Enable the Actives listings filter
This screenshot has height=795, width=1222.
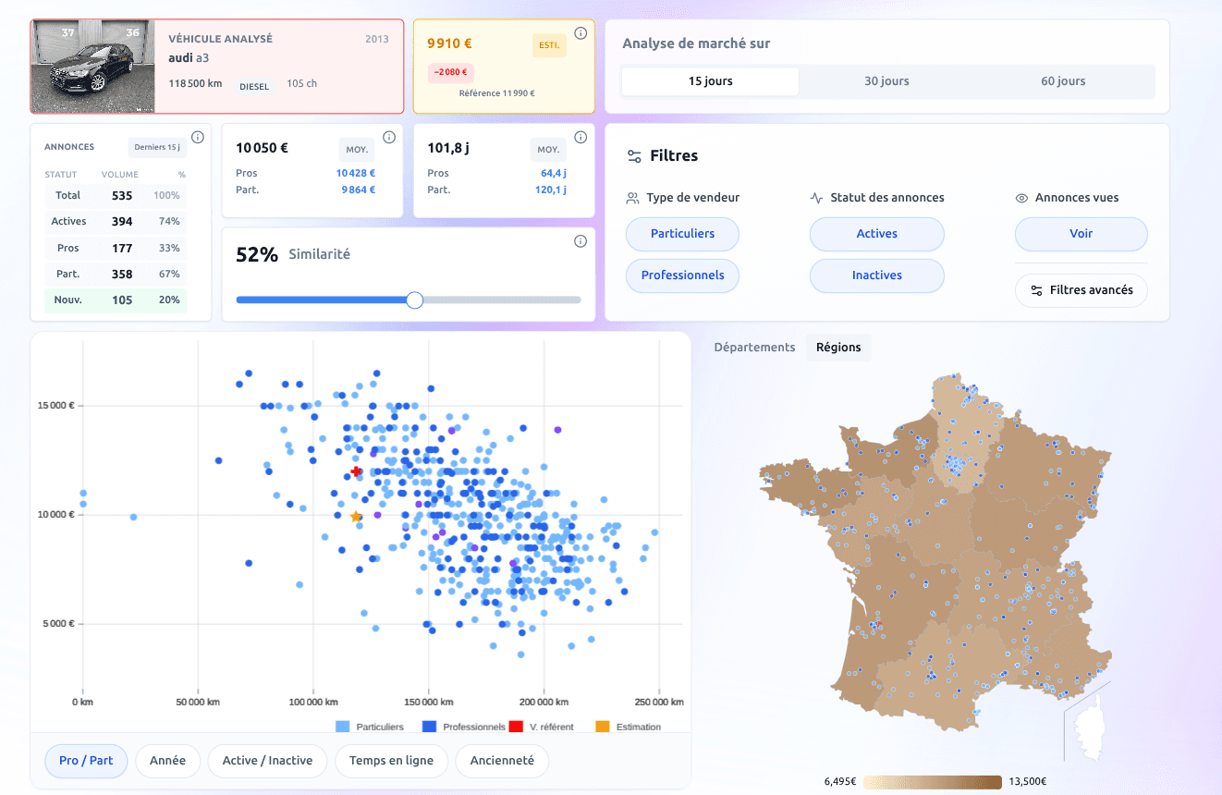coord(876,234)
